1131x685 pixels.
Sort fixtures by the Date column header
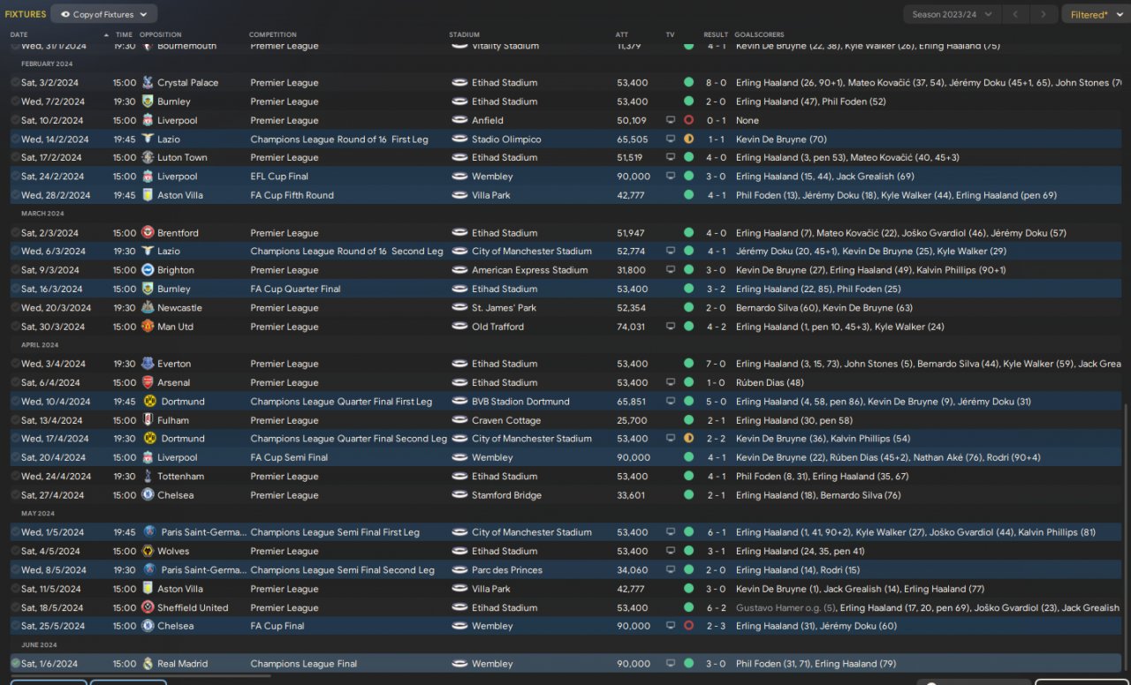point(19,34)
